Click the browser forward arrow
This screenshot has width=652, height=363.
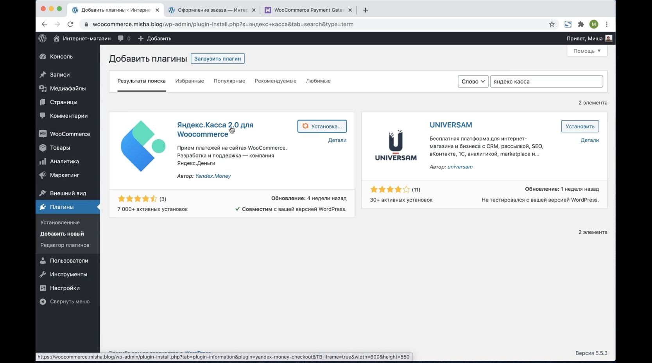tap(57, 24)
